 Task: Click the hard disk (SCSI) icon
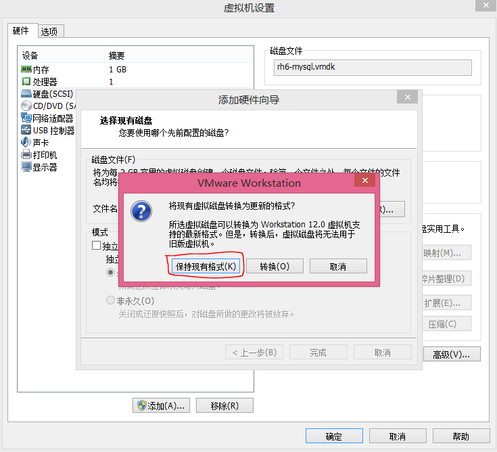(x=26, y=93)
